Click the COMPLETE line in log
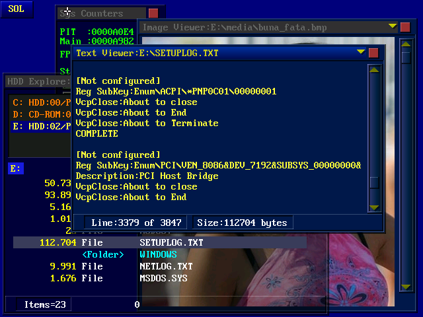Screen dimensions: 423x317 click(97, 133)
